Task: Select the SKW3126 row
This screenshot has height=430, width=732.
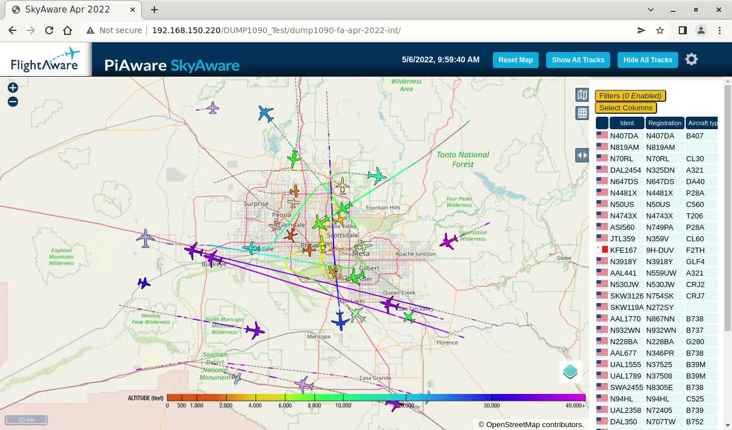Action: tap(657, 296)
